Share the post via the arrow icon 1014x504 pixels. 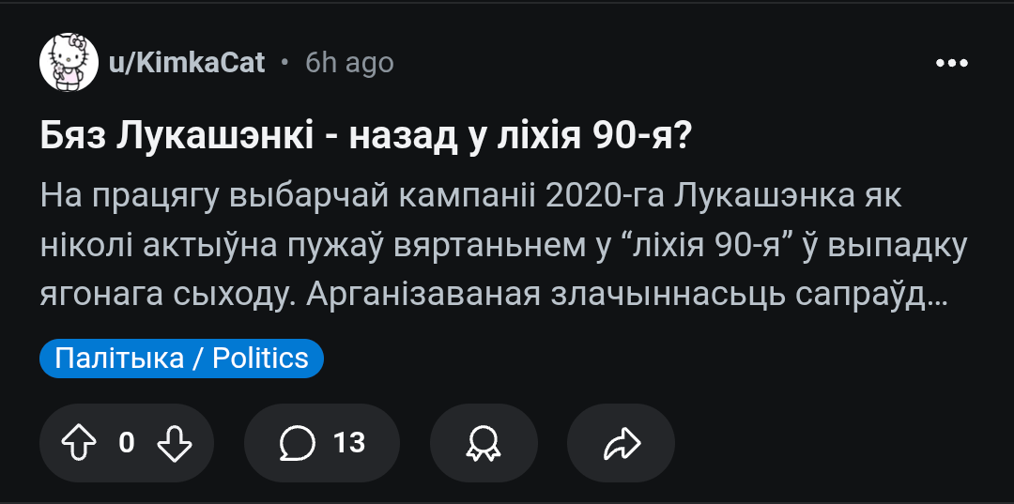coord(621,443)
